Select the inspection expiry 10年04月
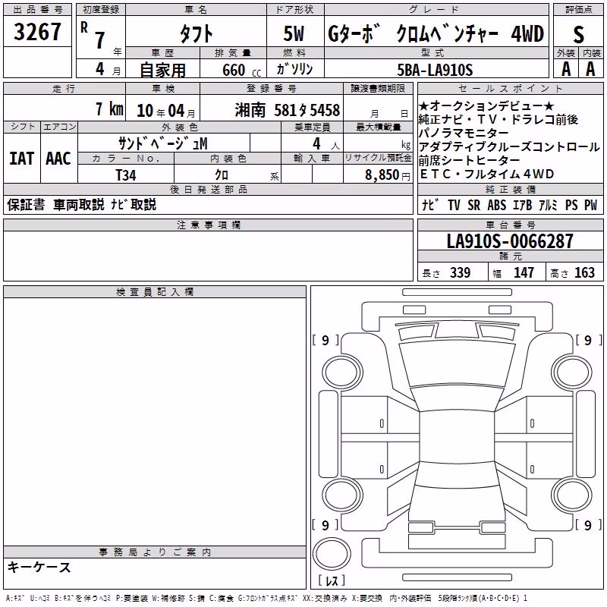This screenshot has width=607, height=607. click(x=166, y=111)
